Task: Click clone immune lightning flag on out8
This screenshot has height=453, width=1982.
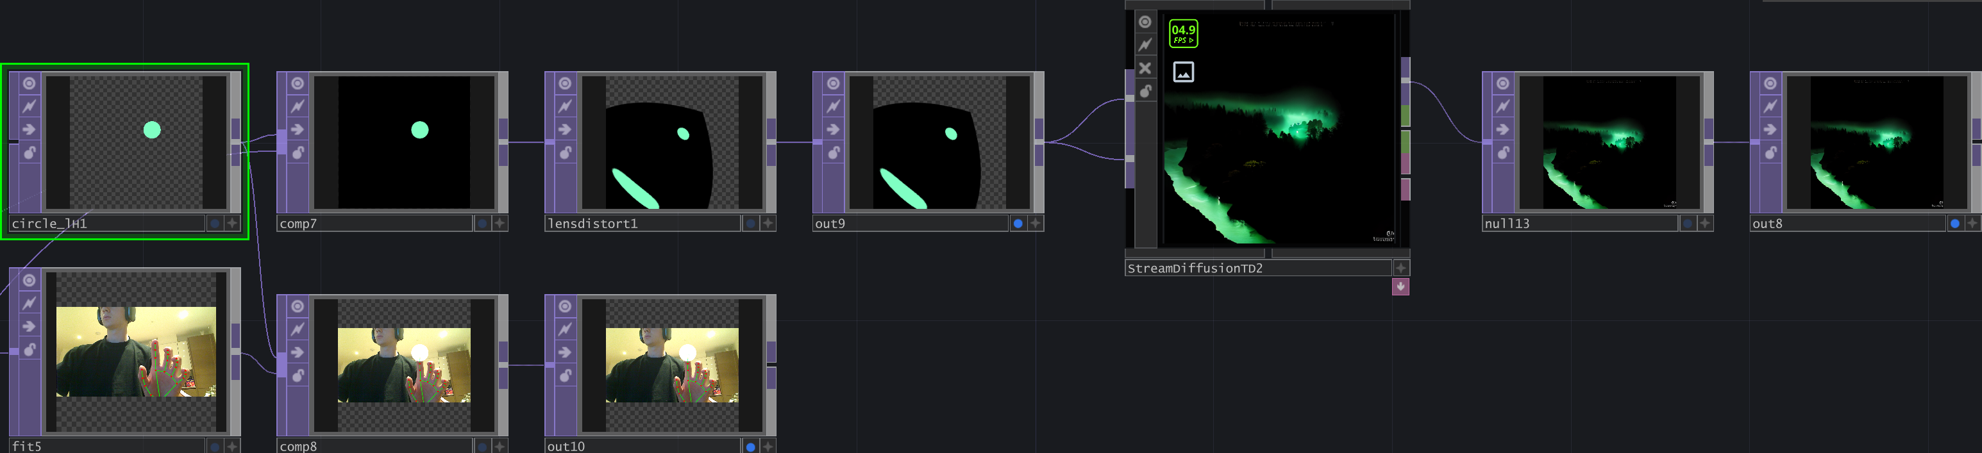Action: click(1770, 106)
